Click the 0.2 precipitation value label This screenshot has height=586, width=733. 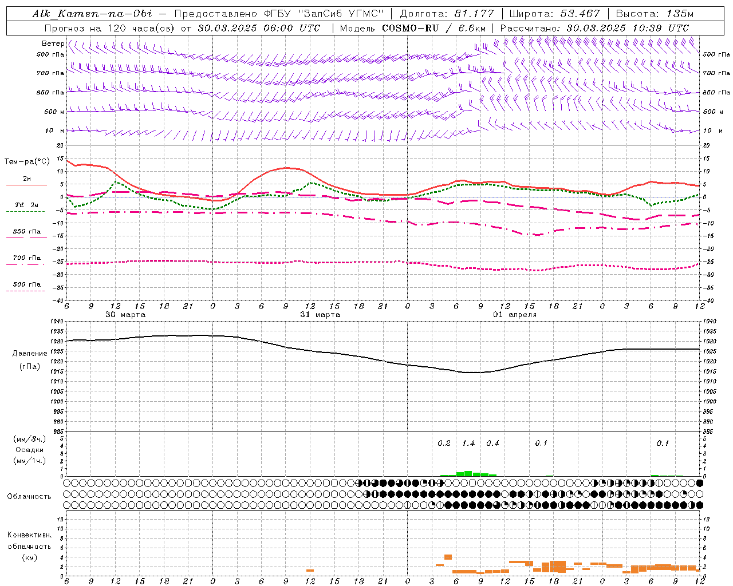click(x=444, y=443)
